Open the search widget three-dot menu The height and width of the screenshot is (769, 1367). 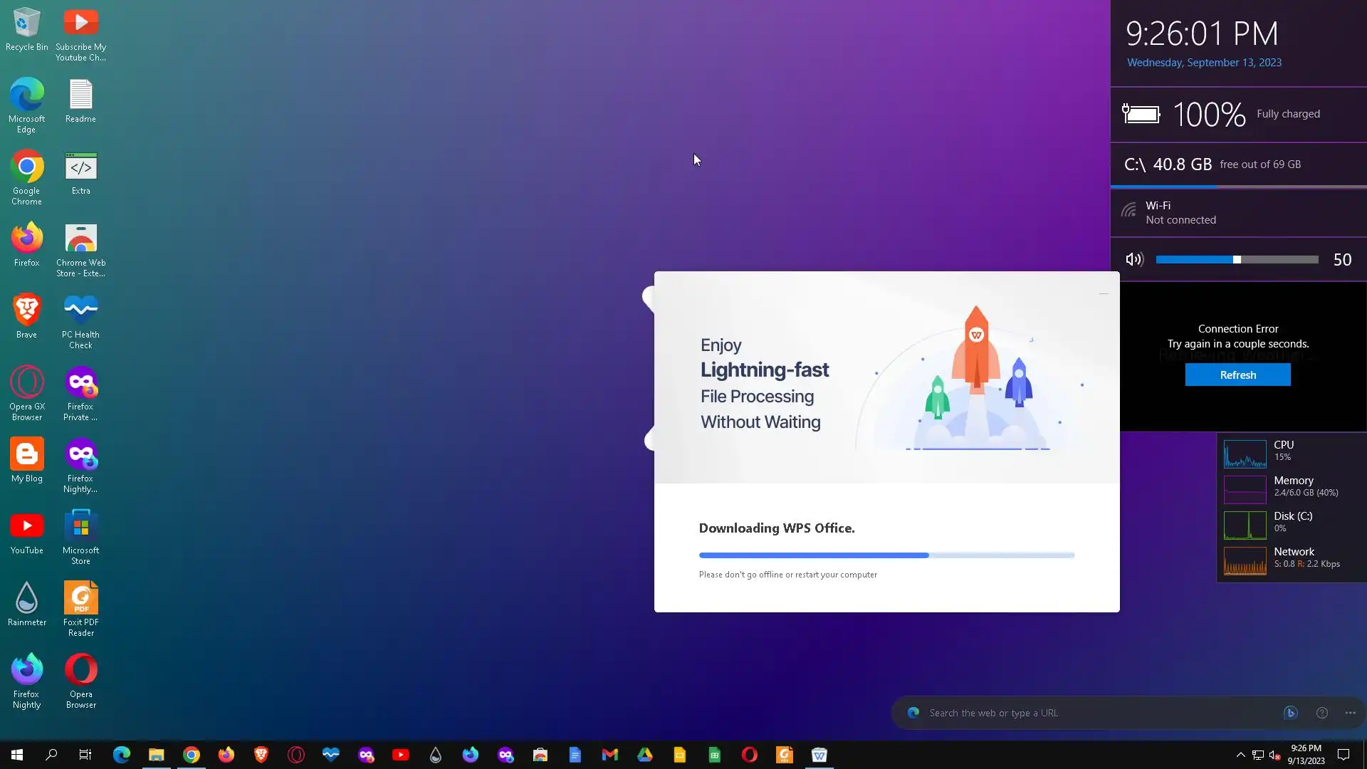1350,713
